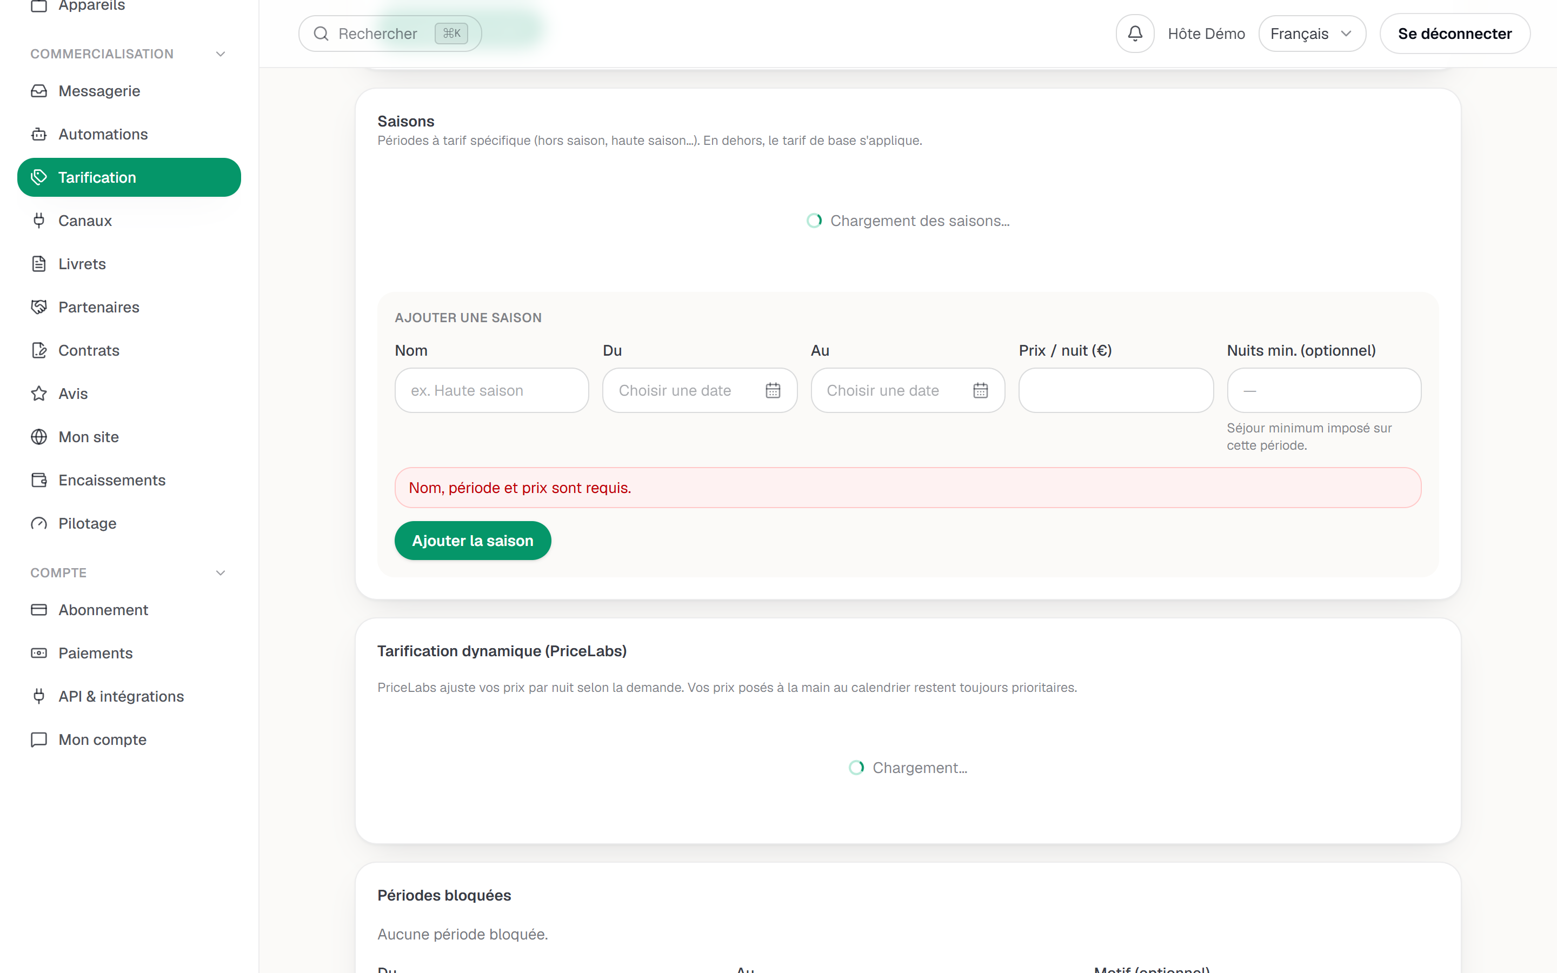Open calendar picker in the Au field
Viewport: 1557px width, 973px height.
click(x=981, y=391)
